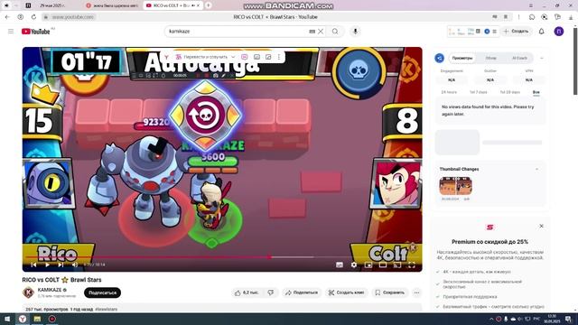Select the AI Coach tab
The height and width of the screenshot is (325, 578).
tap(519, 58)
